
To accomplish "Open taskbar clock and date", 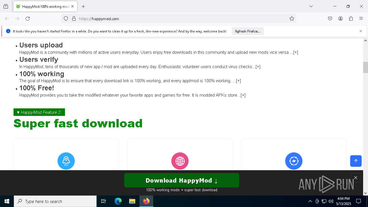I will point(344,201).
